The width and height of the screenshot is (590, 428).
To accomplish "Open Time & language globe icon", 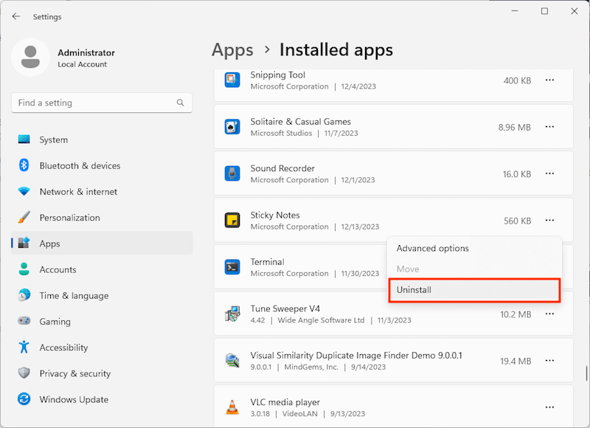I will (x=24, y=295).
